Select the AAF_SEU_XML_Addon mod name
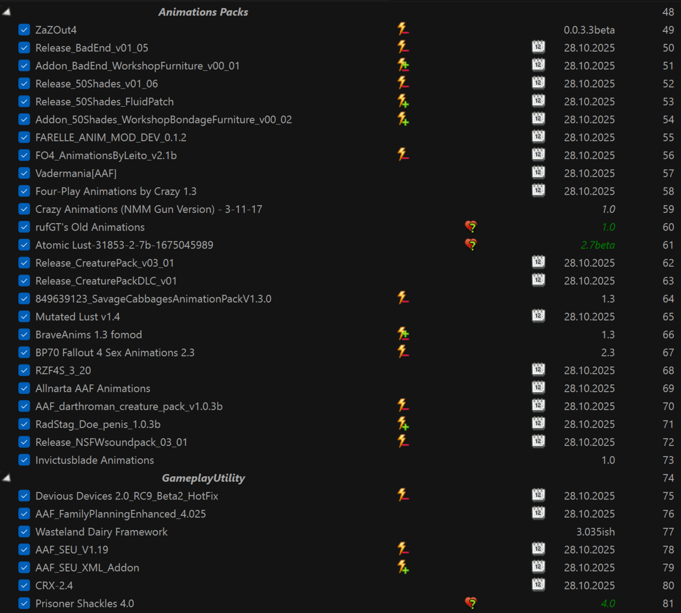 [87, 568]
